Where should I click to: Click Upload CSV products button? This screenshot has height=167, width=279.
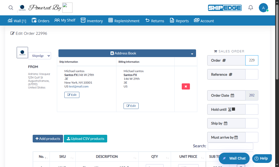(86, 139)
